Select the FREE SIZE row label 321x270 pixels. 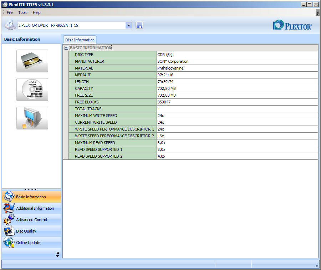(113, 95)
